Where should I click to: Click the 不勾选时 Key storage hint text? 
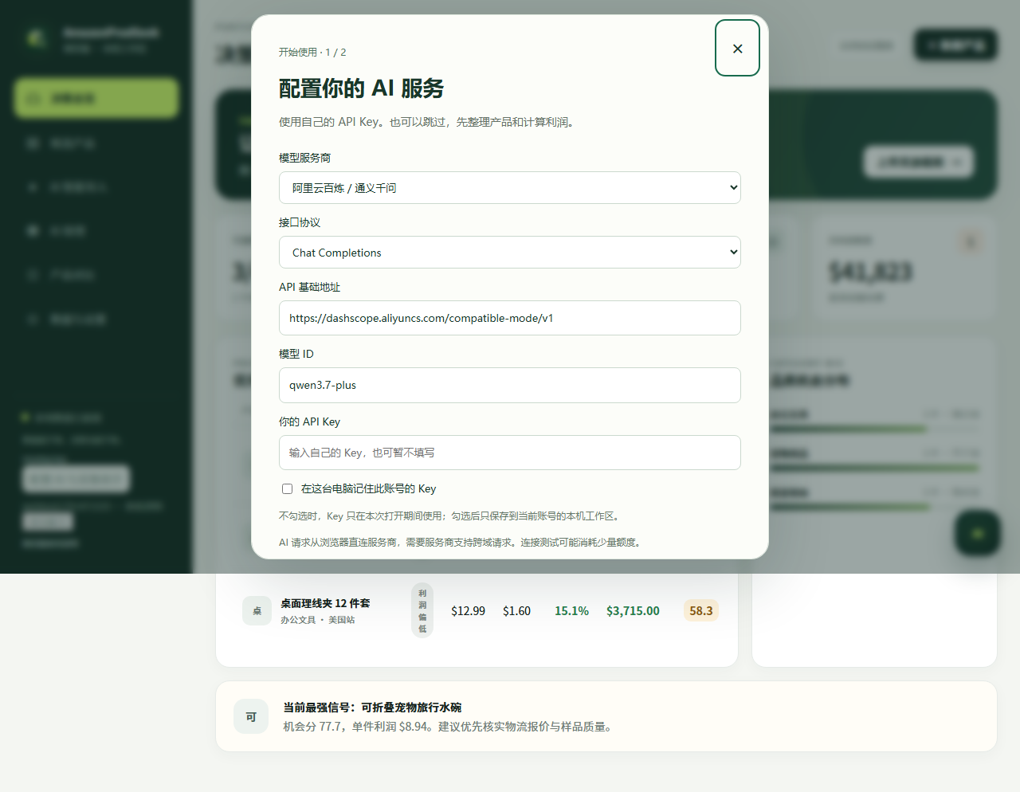(449, 516)
